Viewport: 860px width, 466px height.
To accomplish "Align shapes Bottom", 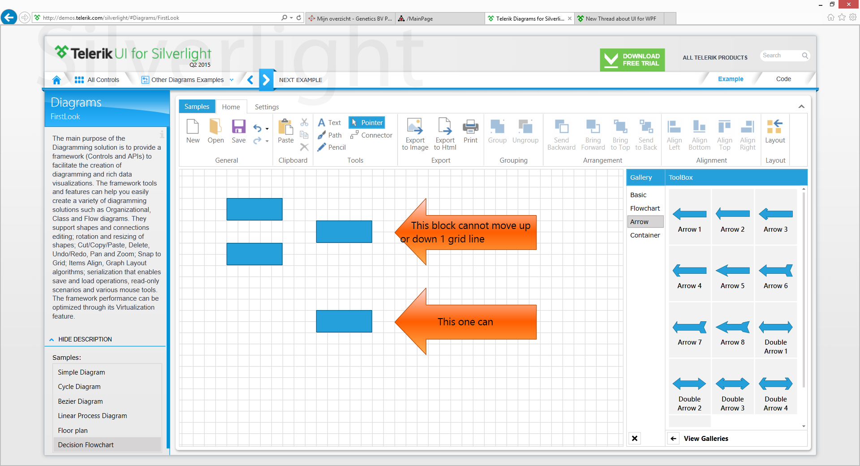I will (699, 134).
